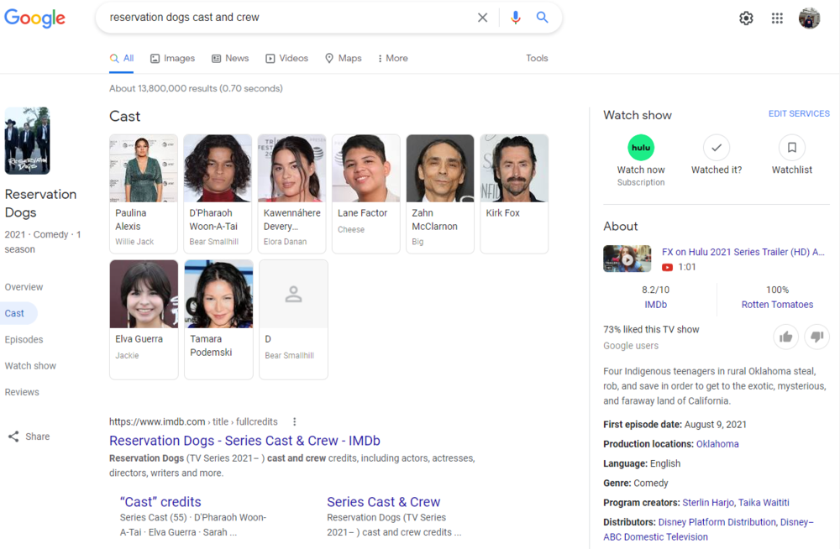Viewport: 840px width, 549px height.
Task: Select Zahn McClarnon cast card
Action: [x=440, y=193]
